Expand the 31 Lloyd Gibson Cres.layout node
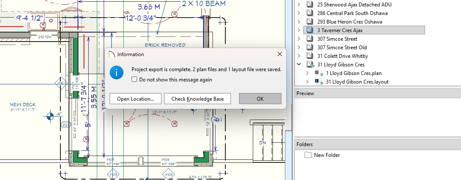Screen dimensions: 461x180 pyautogui.click(x=307, y=82)
